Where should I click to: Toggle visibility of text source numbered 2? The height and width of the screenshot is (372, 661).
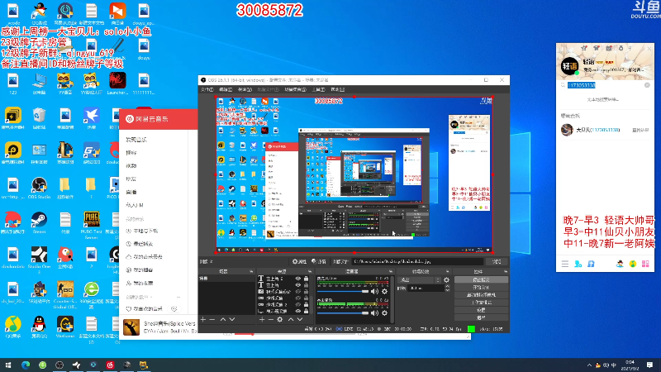coord(298,279)
